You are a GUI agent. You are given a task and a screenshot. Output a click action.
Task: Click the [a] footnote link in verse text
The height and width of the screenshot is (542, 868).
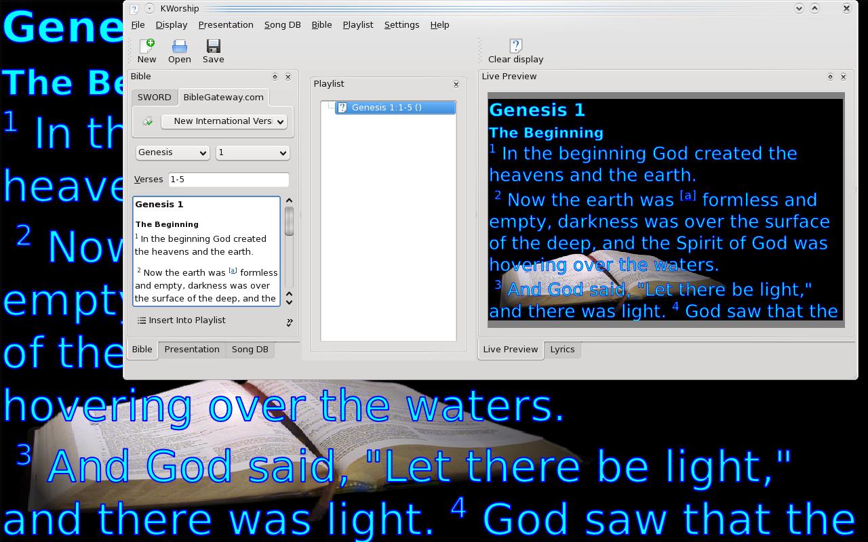(x=233, y=270)
